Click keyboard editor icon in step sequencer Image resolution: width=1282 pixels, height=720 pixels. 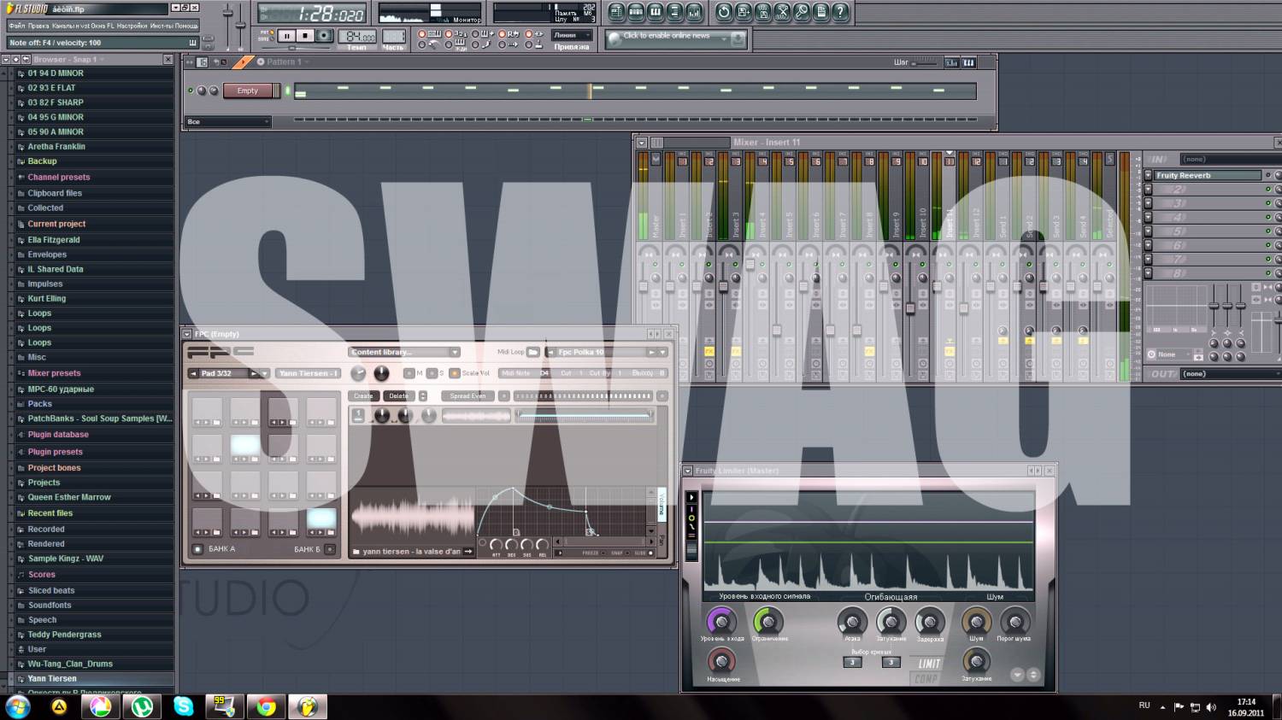pyautogui.click(x=968, y=62)
